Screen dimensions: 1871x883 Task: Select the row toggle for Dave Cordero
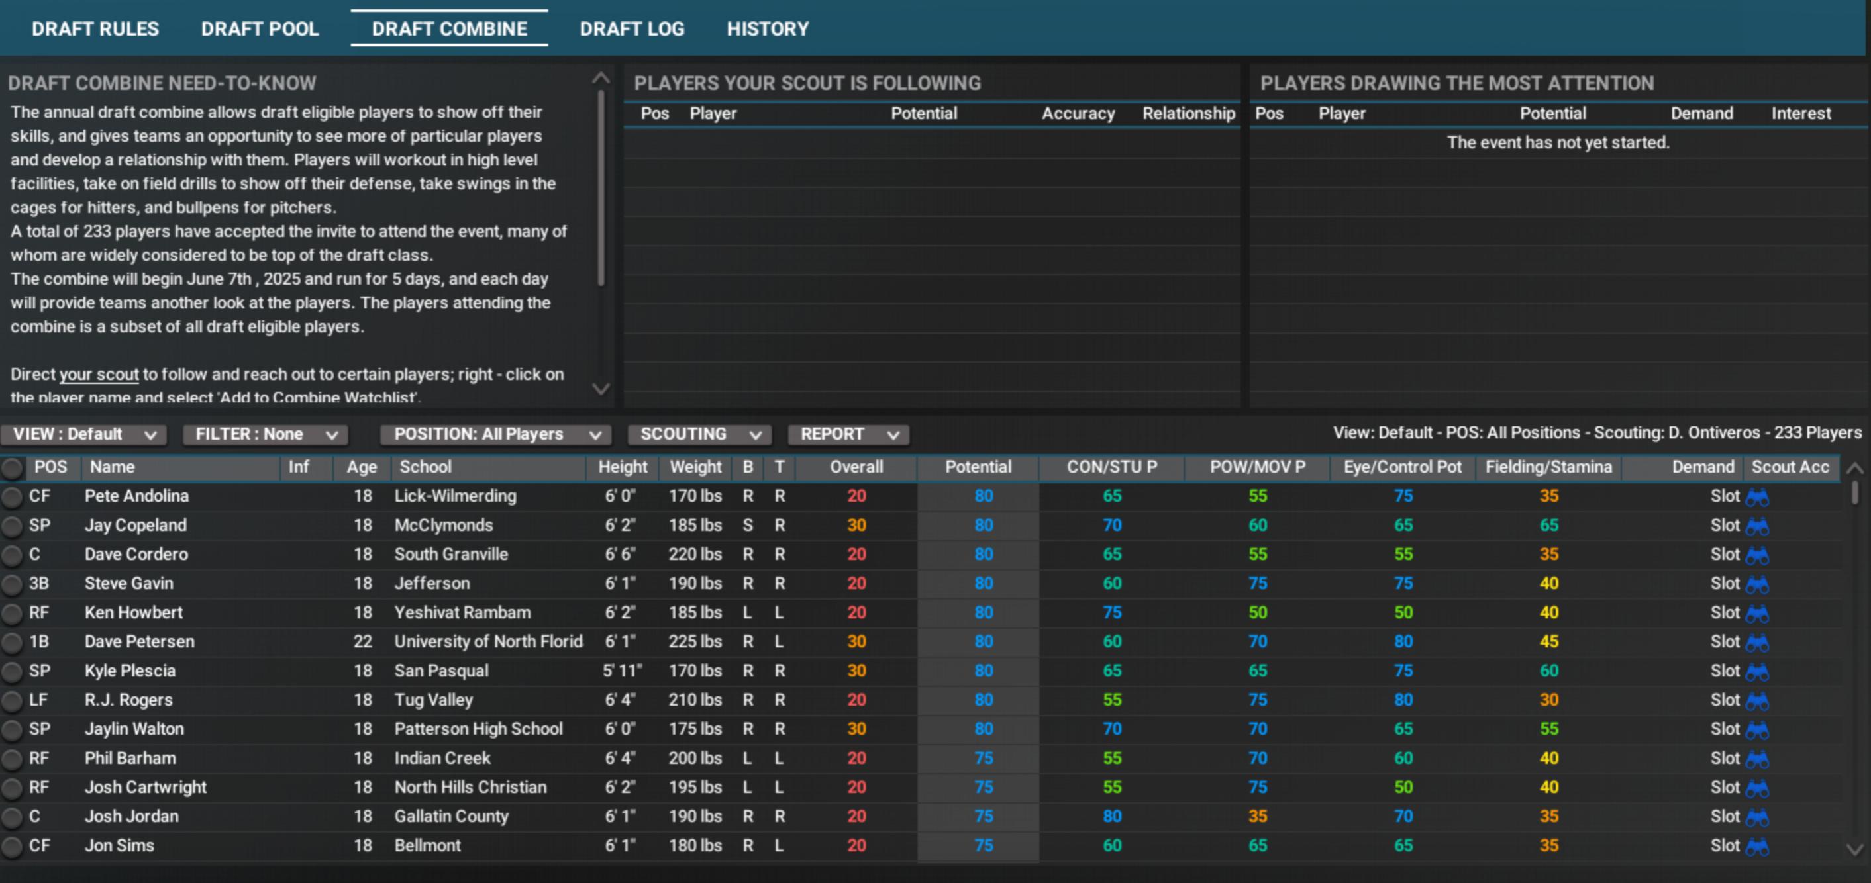tap(12, 555)
